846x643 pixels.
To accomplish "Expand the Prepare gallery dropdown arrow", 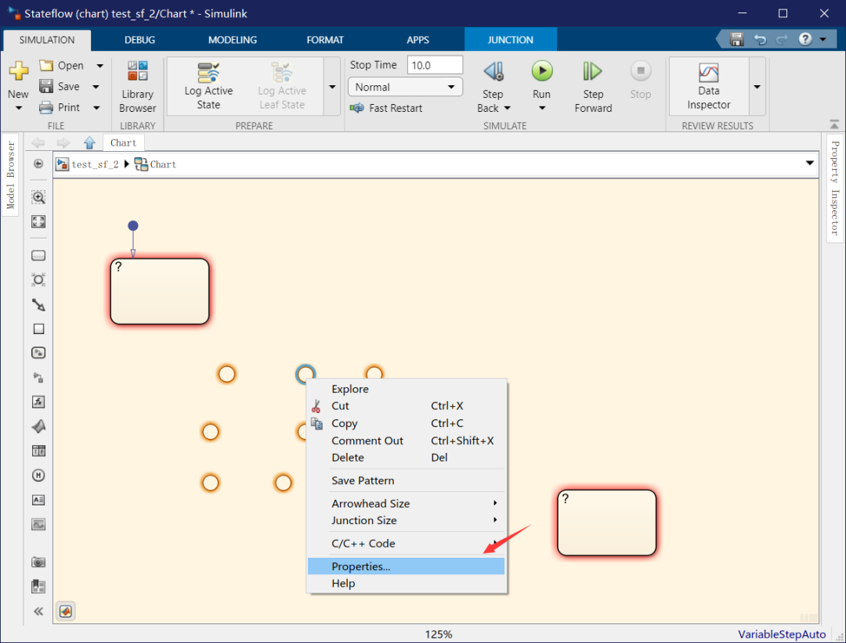I will coord(332,87).
